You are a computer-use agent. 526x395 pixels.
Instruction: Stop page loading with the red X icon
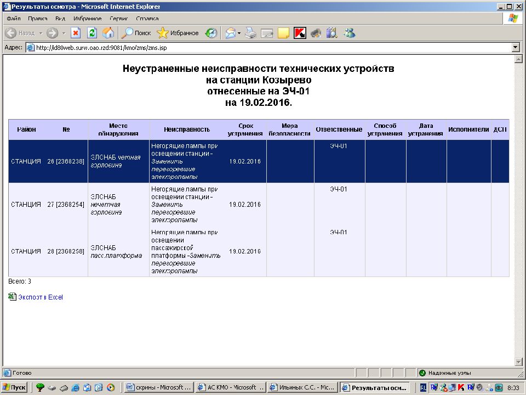(x=76, y=33)
